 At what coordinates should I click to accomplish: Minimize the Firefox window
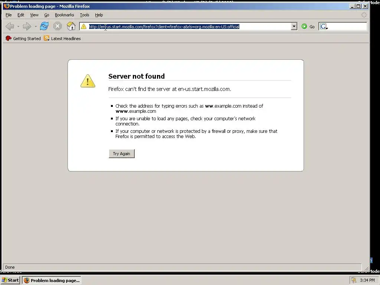(x=353, y=6)
